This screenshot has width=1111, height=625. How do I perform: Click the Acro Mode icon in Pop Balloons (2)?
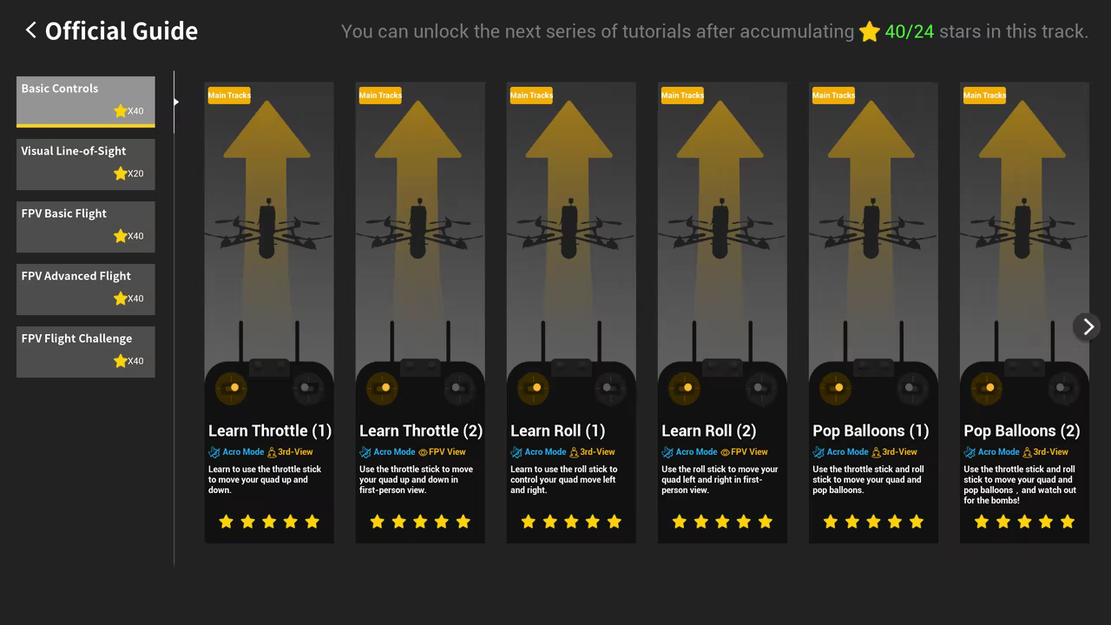click(970, 452)
